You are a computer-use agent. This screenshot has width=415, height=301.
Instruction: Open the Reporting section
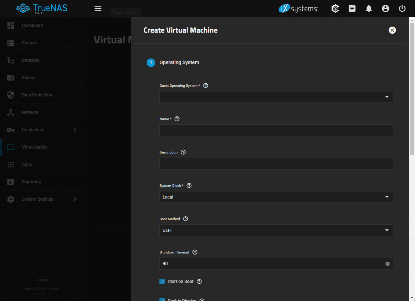tap(31, 182)
